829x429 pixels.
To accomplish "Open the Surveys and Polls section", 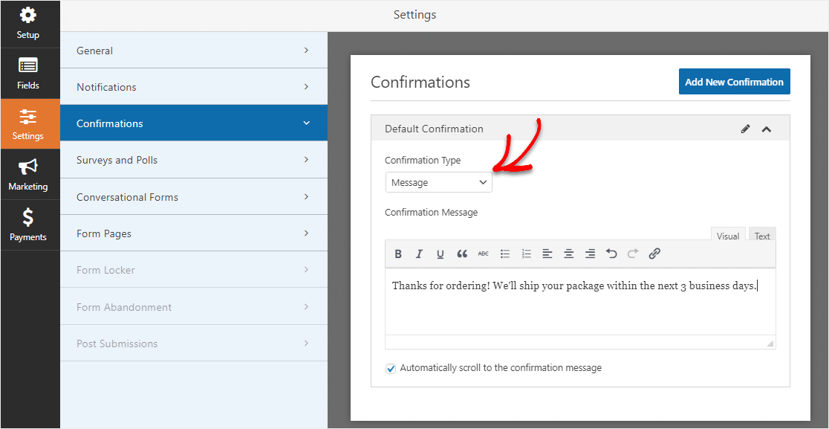I will (x=193, y=160).
